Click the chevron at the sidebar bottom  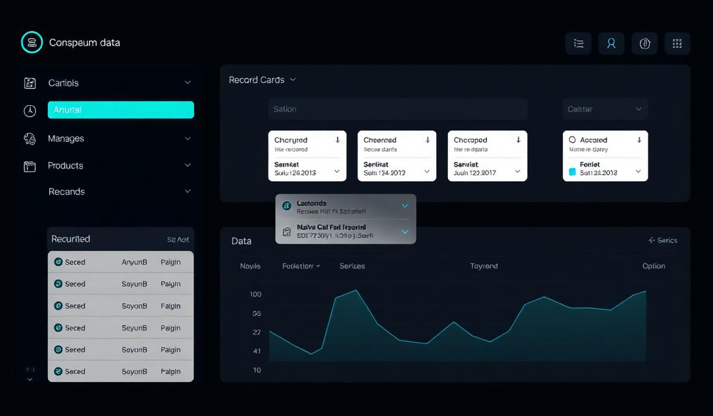tap(30, 379)
